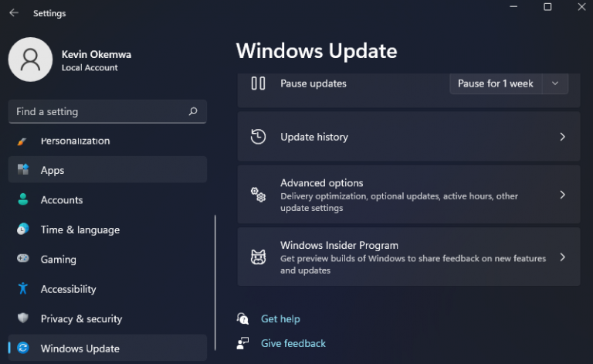Select Accessibility in the sidebar
593x364 pixels.
[107, 289]
